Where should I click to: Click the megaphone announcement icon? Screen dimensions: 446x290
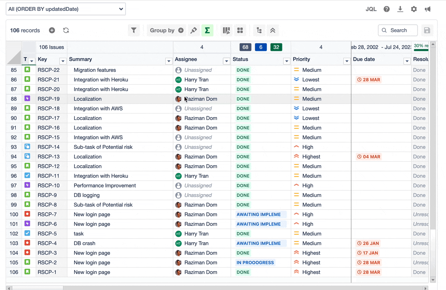(428, 8)
